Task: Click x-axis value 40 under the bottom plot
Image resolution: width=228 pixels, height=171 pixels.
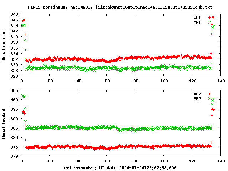Action: click(x=79, y=161)
